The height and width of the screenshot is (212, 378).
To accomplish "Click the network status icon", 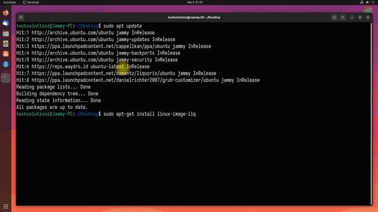I will click(361, 2).
